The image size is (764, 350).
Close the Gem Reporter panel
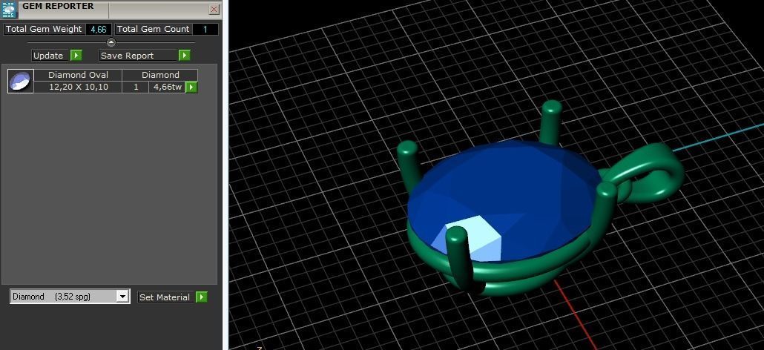pos(214,9)
